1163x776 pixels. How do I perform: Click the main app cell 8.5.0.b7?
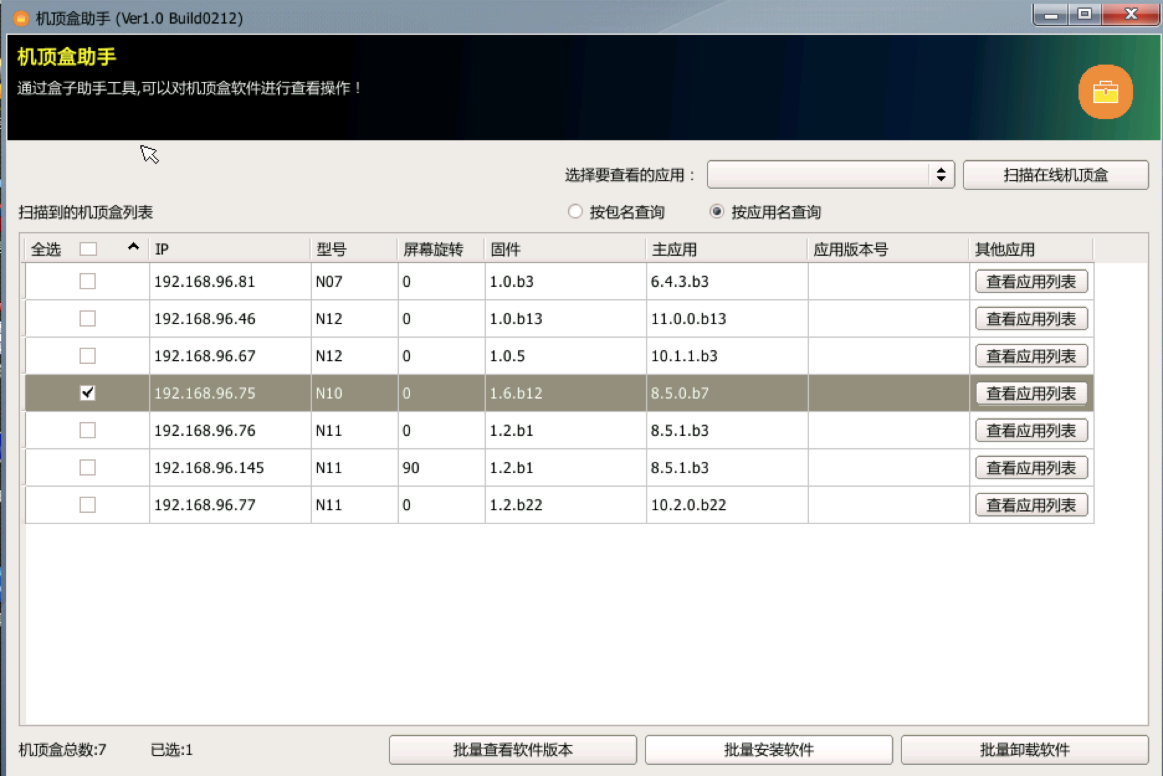pos(727,393)
